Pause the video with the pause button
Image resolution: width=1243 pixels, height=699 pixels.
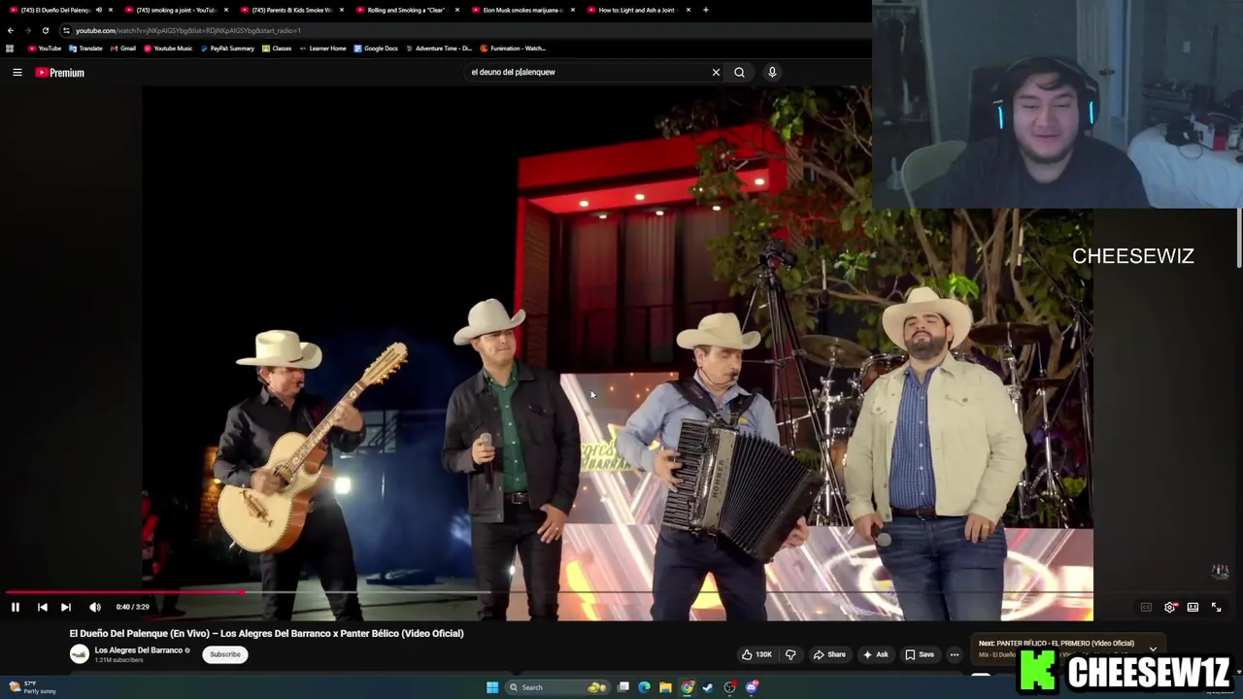click(x=16, y=607)
